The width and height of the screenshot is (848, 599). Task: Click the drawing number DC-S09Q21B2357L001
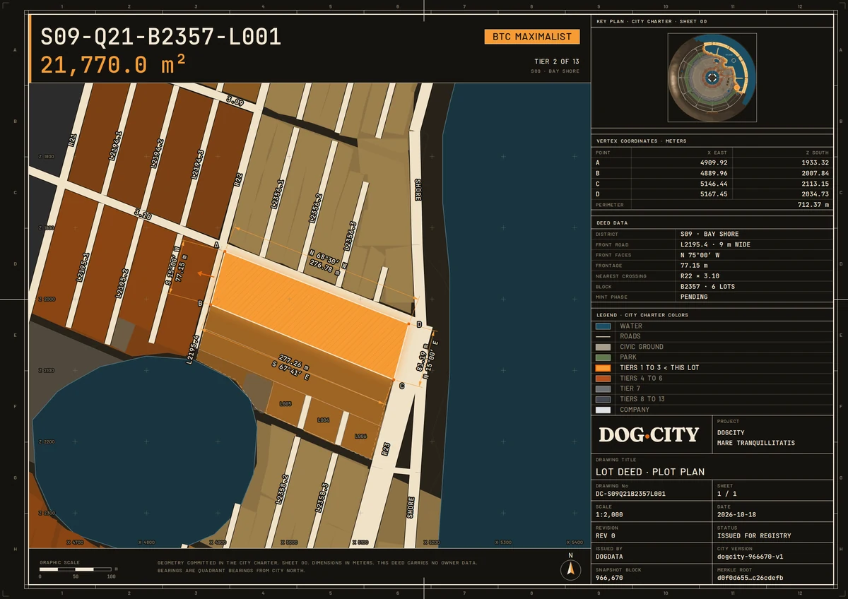(x=630, y=494)
